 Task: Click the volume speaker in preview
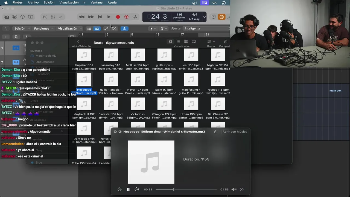coord(234,189)
